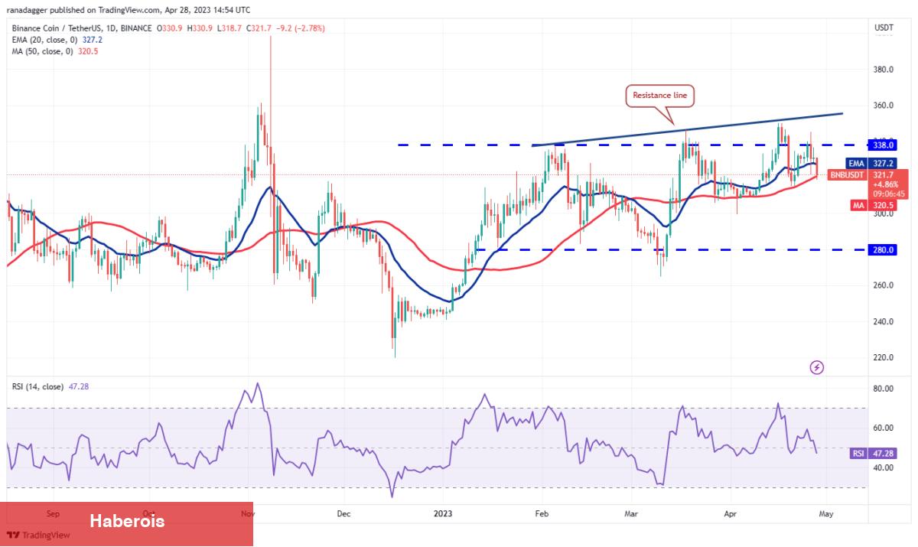This screenshot has width=918, height=547.
Task: Click the +4.86% change label
Action: (885, 184)
